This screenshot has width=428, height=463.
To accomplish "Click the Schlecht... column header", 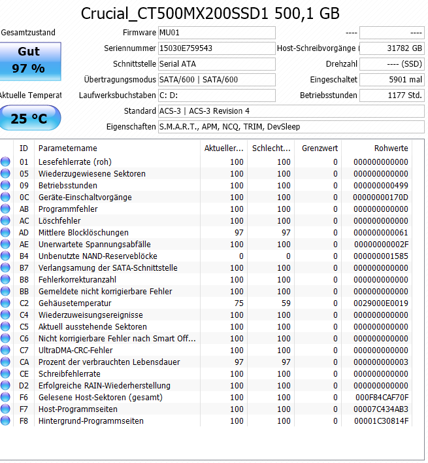I will tap(271, 148).
